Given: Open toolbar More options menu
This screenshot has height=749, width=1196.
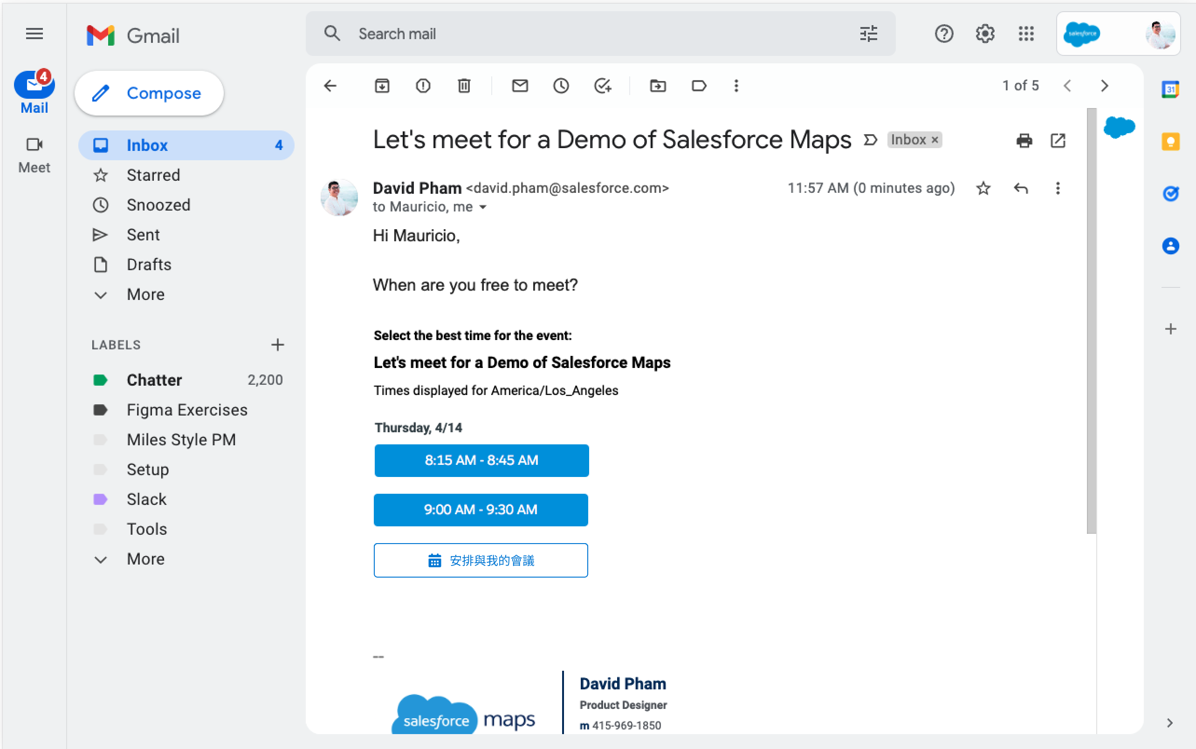Looking at the screenshot, I should click(x=736, y=86).
